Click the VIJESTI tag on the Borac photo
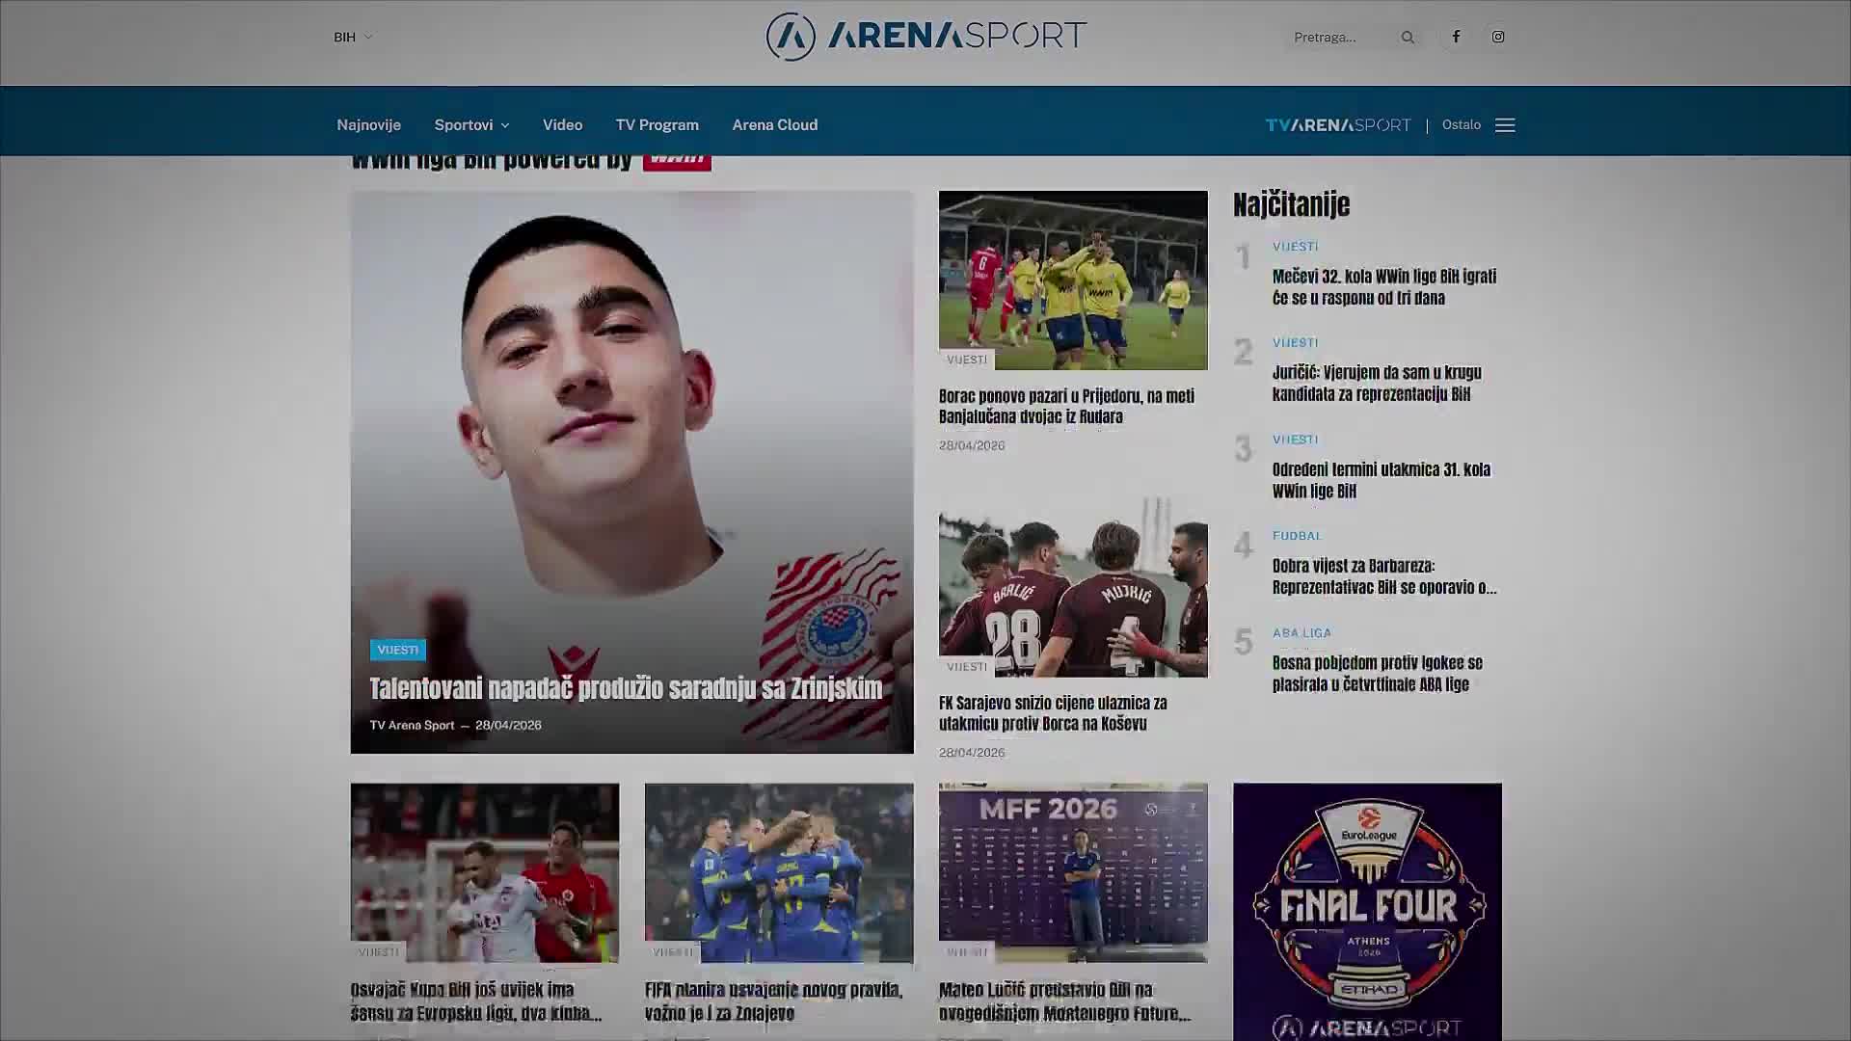Image resolution: width=1851 pixels, height=1041 pixels. [x=967, y=360]
